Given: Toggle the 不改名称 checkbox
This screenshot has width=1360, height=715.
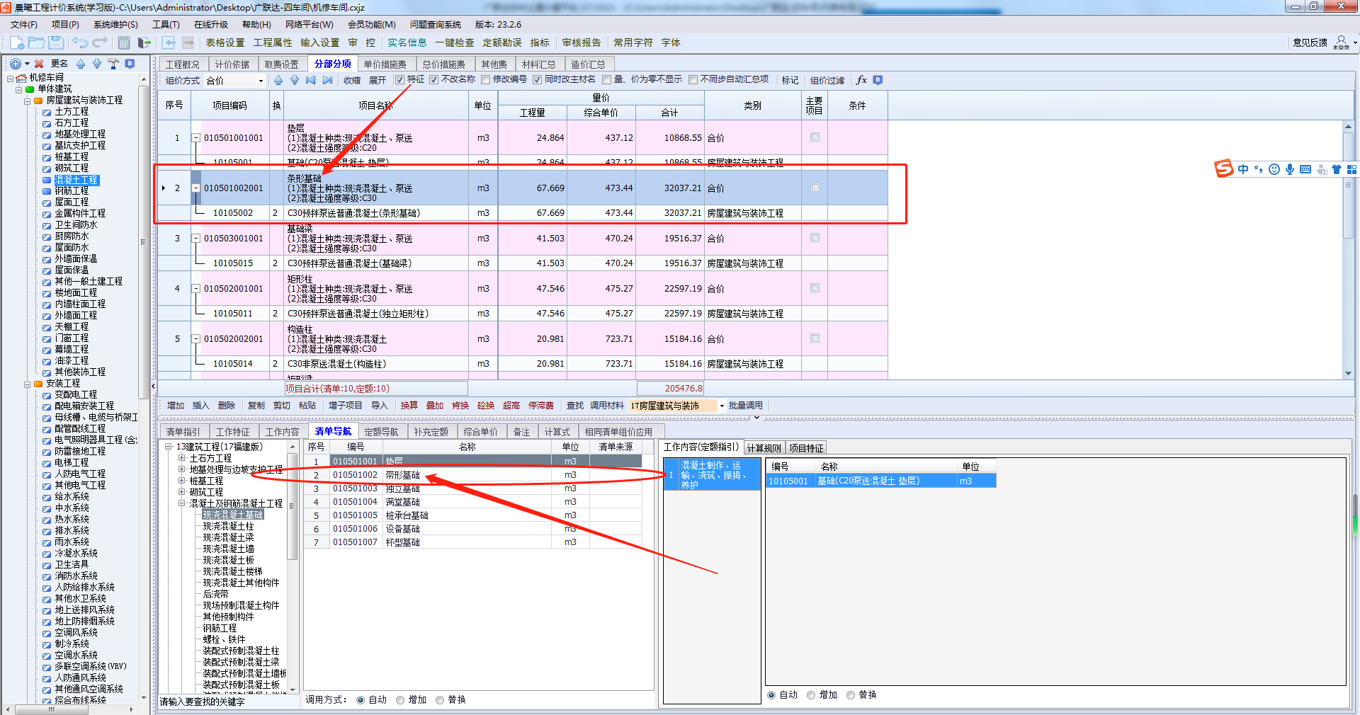Looking at the screenshot, I should [433, 79].
